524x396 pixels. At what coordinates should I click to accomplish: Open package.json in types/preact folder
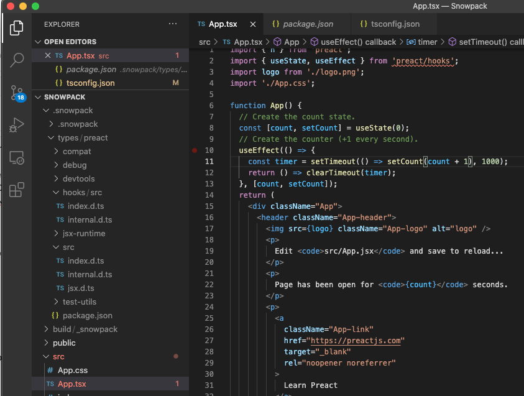(x=110, y=315)
